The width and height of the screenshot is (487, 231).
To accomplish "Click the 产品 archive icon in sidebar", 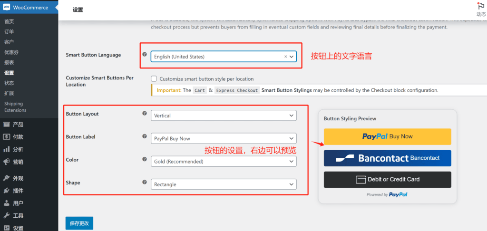I will (6, 125).
